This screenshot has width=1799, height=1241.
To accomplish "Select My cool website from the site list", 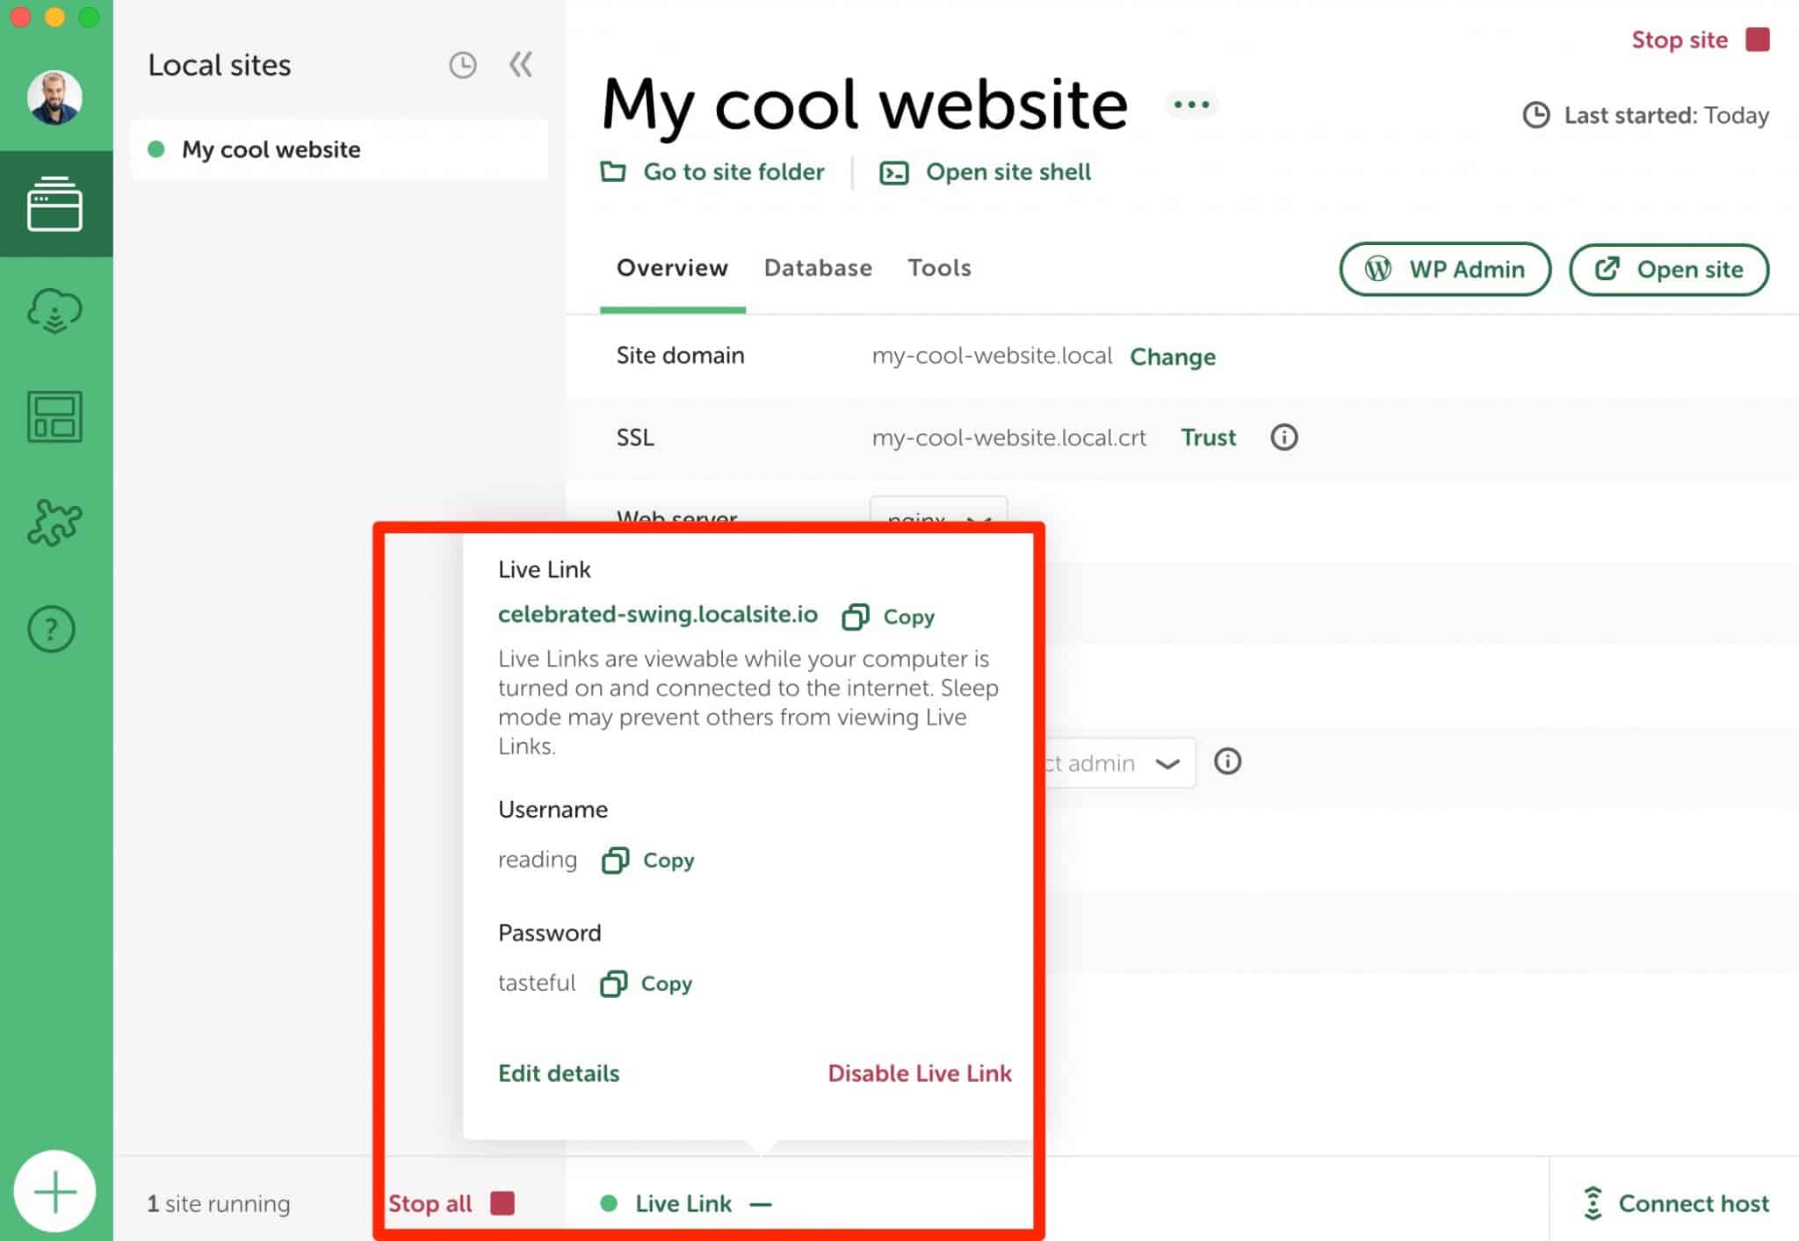I will (x=271, y=149).
